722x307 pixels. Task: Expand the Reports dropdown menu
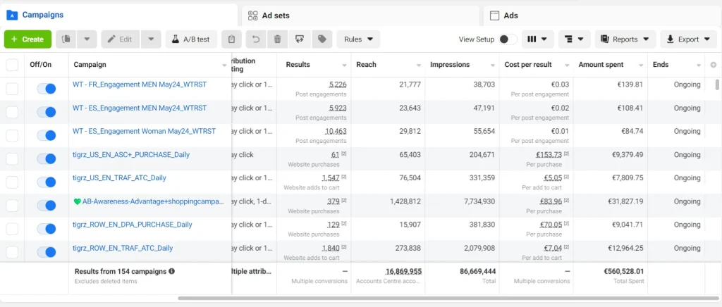click(625, 39)
